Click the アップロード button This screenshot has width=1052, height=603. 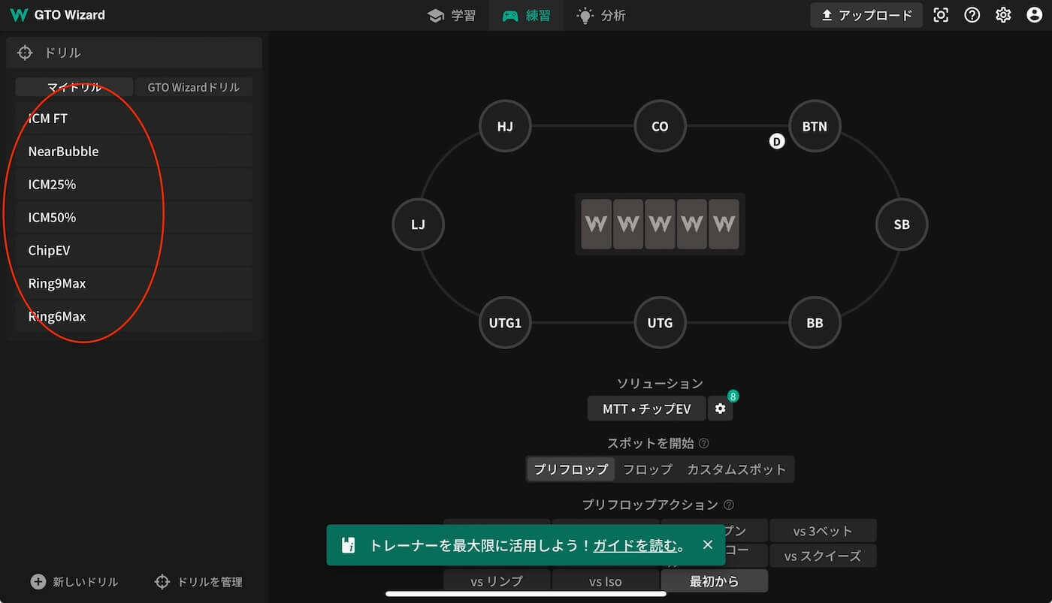(x=866, y=15)
